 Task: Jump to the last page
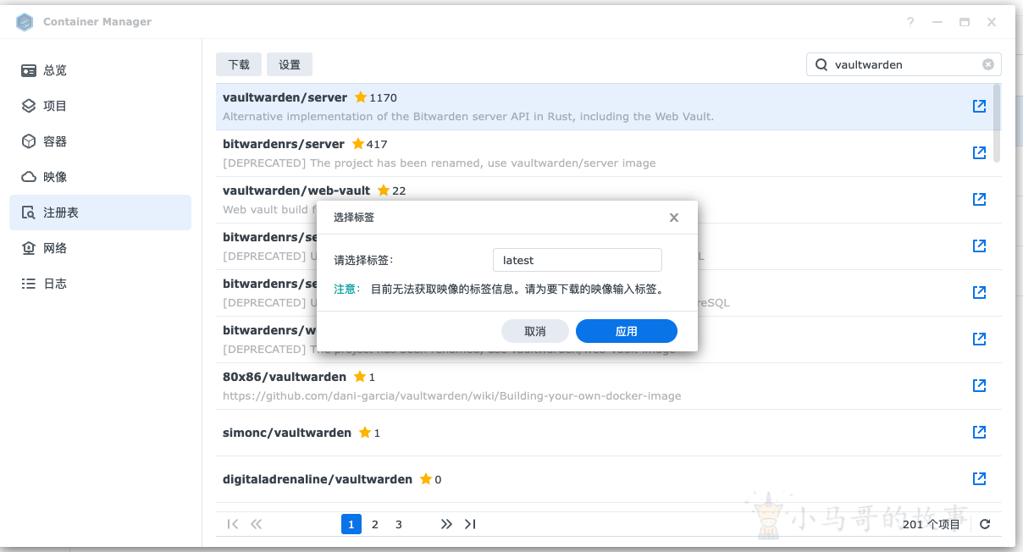point(470,524)
